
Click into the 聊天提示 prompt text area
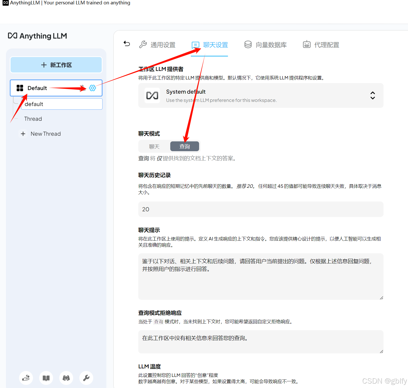pos(261,277)
